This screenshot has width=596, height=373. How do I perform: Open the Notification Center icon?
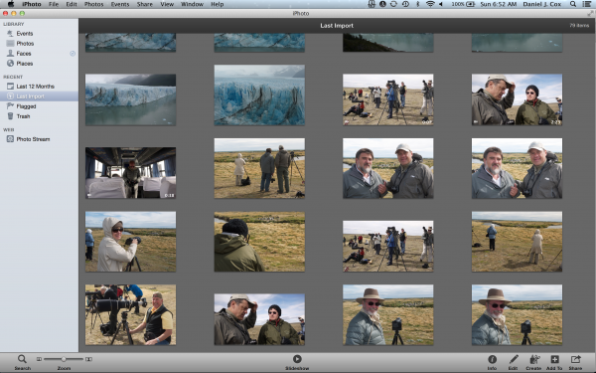point(587,4)
